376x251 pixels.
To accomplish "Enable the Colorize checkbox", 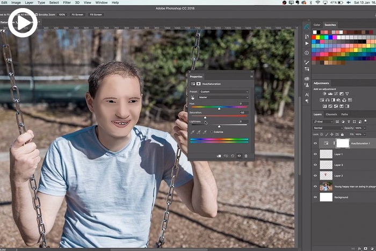I will (x=212, y=132).
